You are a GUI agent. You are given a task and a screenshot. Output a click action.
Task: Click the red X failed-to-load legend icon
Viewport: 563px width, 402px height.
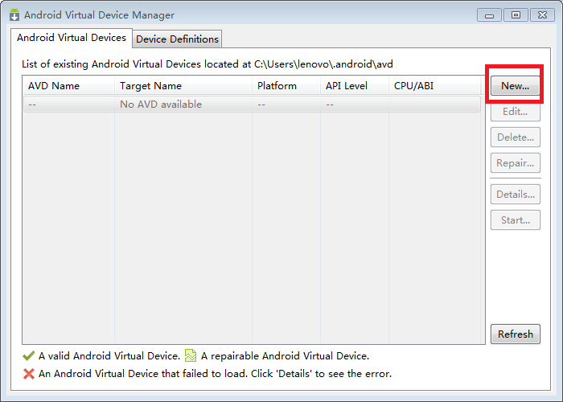[x=28, y=374]
